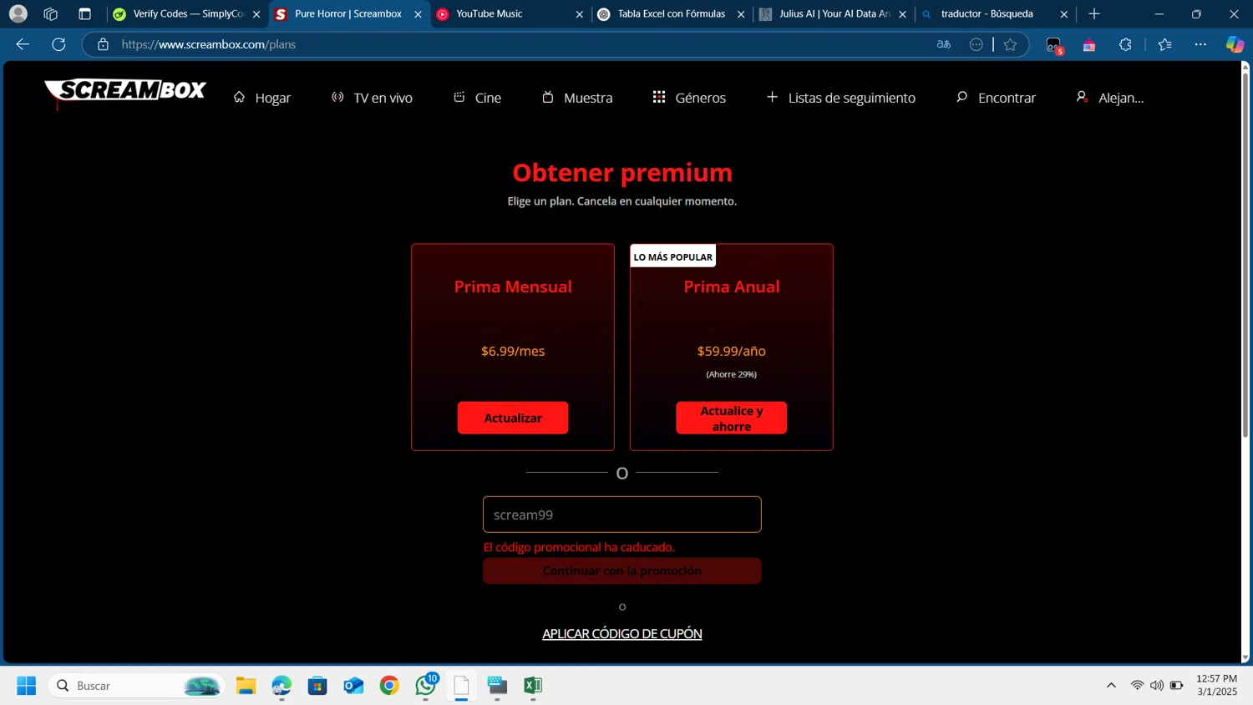The width and height of the screenshot is (1253, 705).
Task: Open the workspaces icon
Action: click(51, 14)
